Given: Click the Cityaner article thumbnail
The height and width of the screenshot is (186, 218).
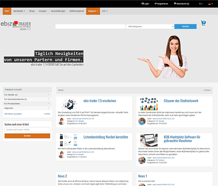Looking at the screenshot, I should [x=149, y=104].
